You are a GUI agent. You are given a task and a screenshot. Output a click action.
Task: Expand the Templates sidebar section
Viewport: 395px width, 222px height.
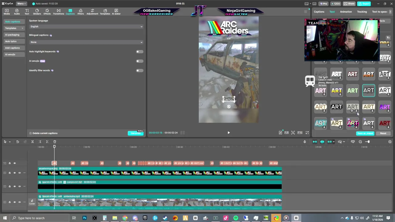pos(14,28)
